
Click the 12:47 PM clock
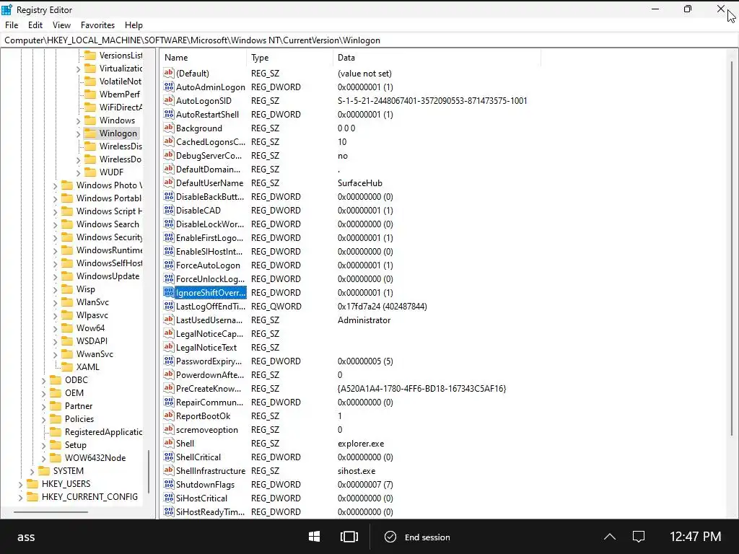[x=695, y=537]
